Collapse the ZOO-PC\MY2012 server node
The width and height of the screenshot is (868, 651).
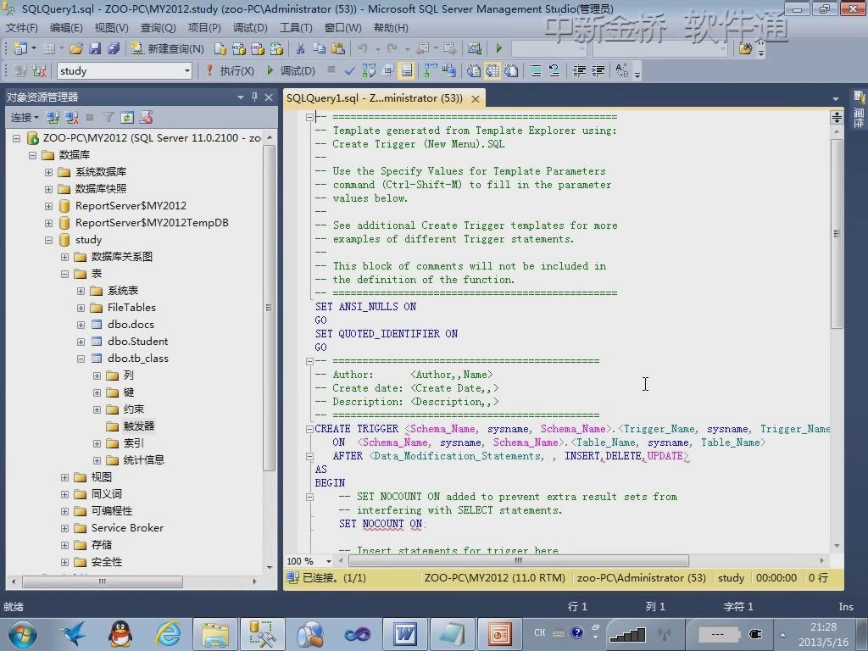tap(17, 138)
